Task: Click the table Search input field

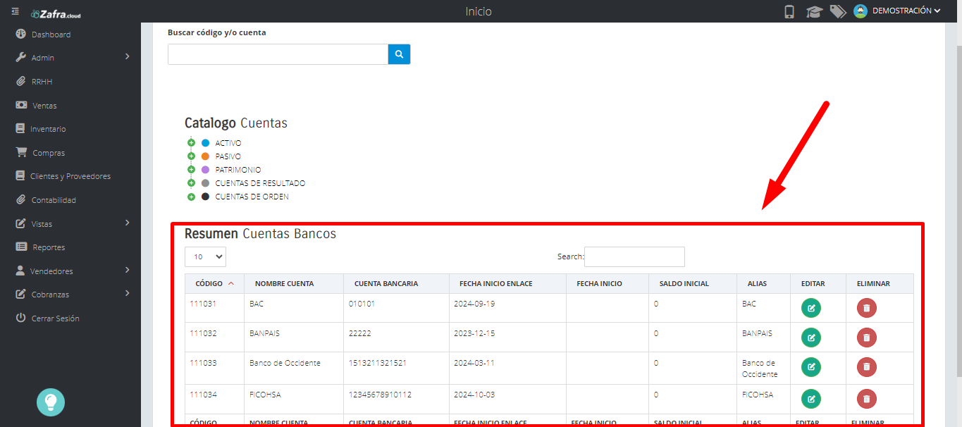Action: 634,256
